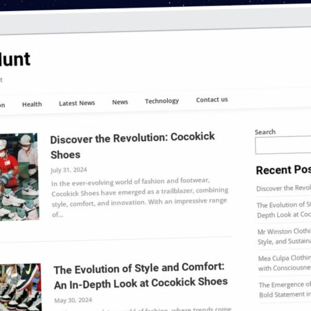
Task: Click the shoe factory workers thumbnail
Action: pos(19,177)
